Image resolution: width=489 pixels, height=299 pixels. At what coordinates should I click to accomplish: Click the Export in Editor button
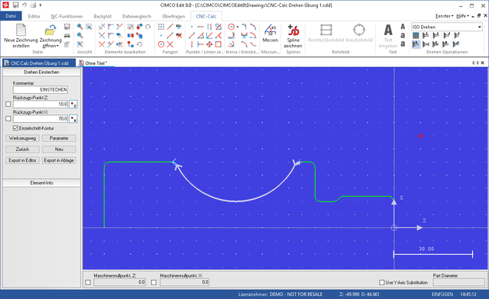click(22, 160)
